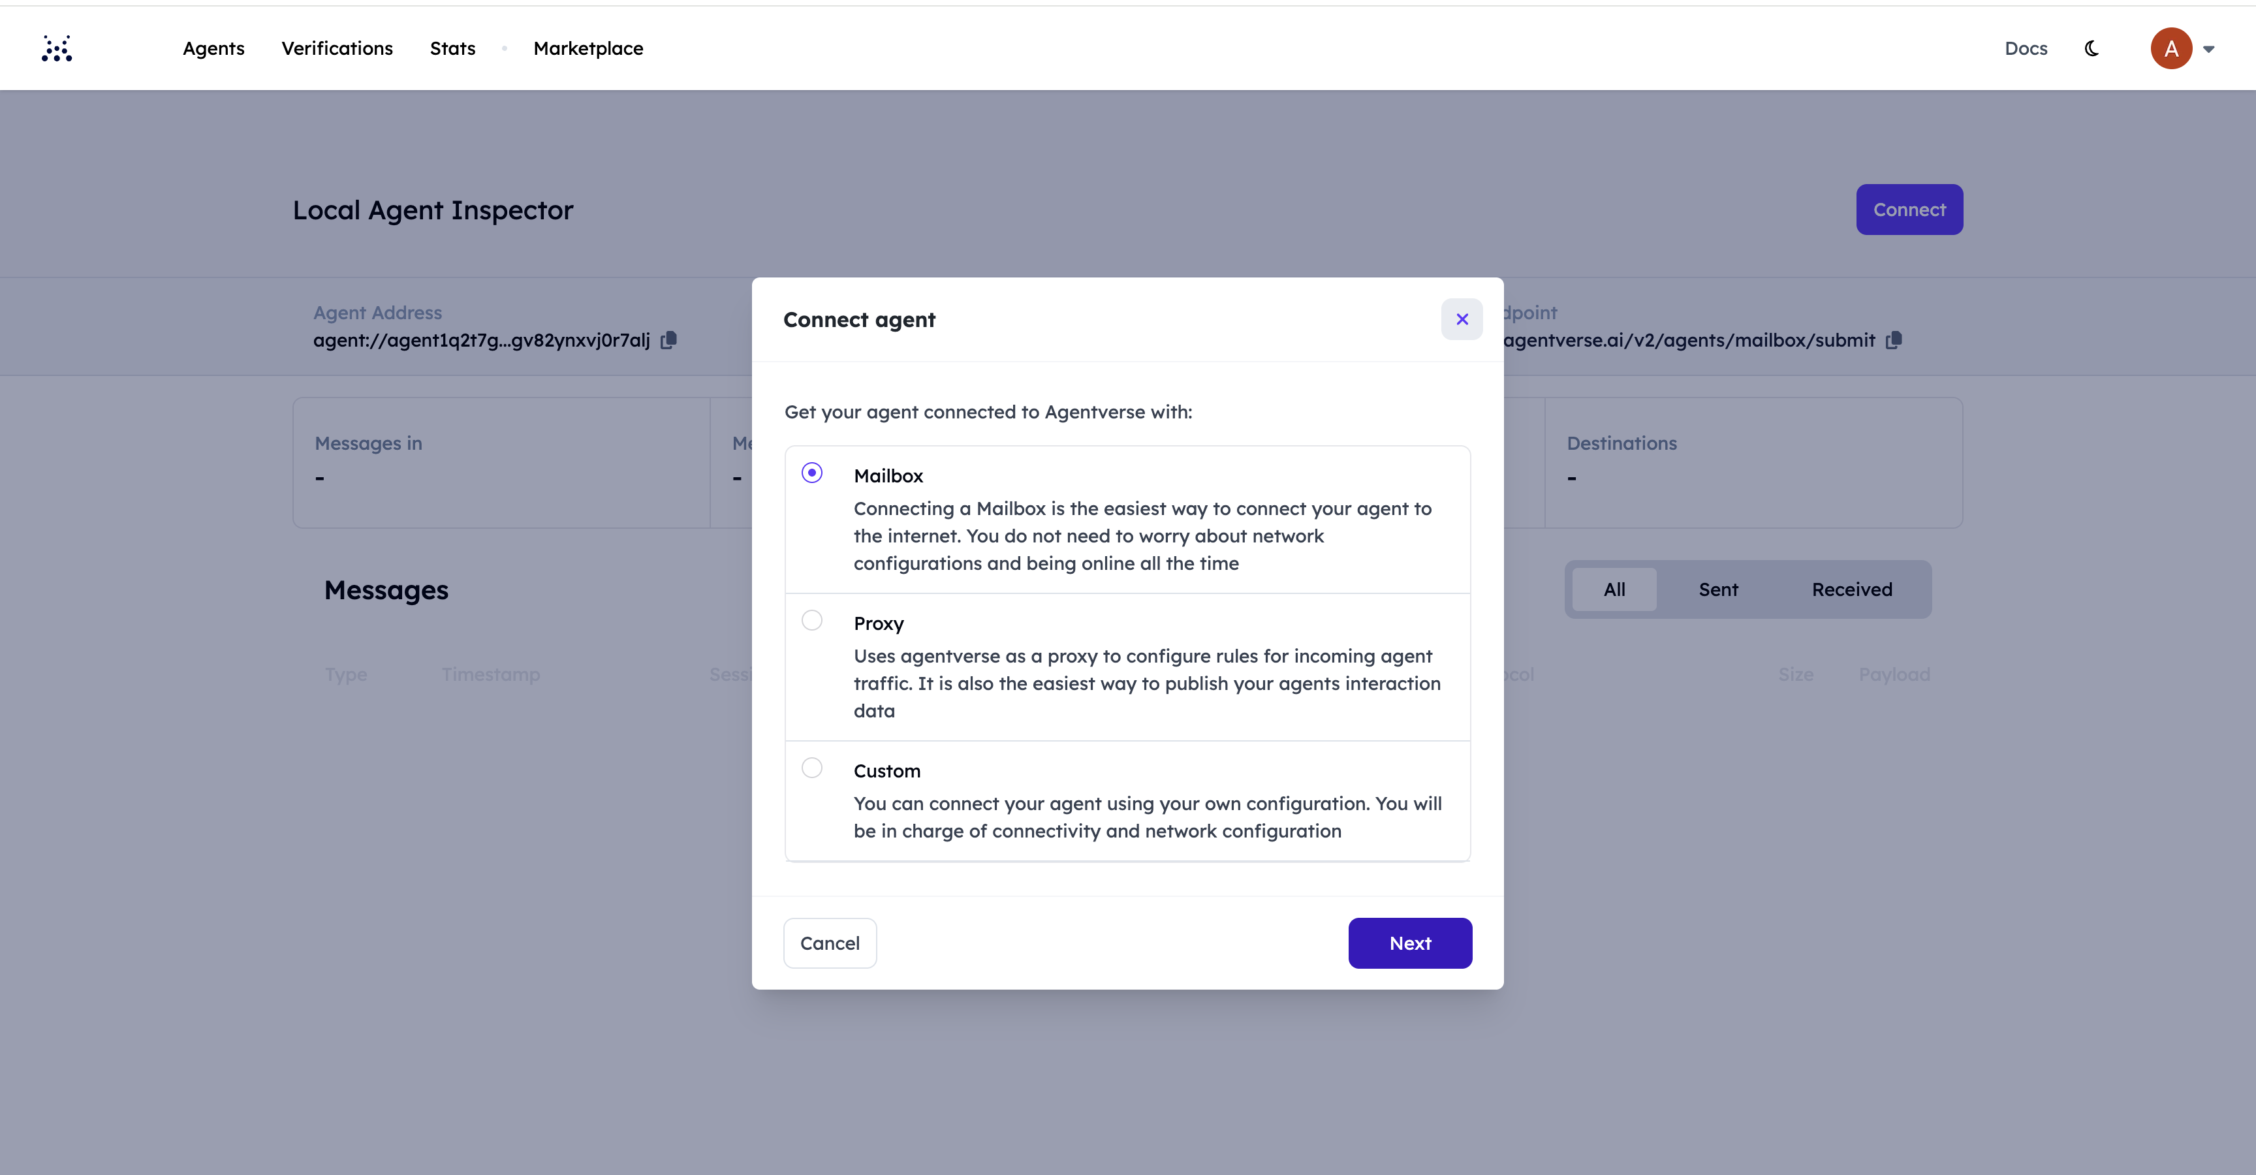2256x1175 pixels.
Task: Select the Mailbox radio option
Action: click(812, 473)
